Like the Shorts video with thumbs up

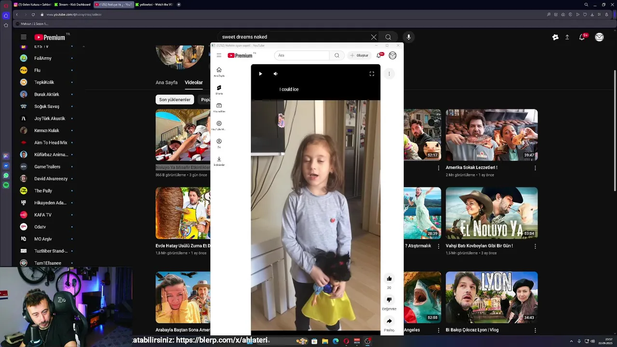pos(389,279)
